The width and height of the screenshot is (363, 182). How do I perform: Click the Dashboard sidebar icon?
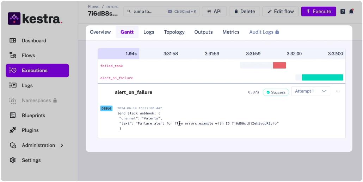12,41
